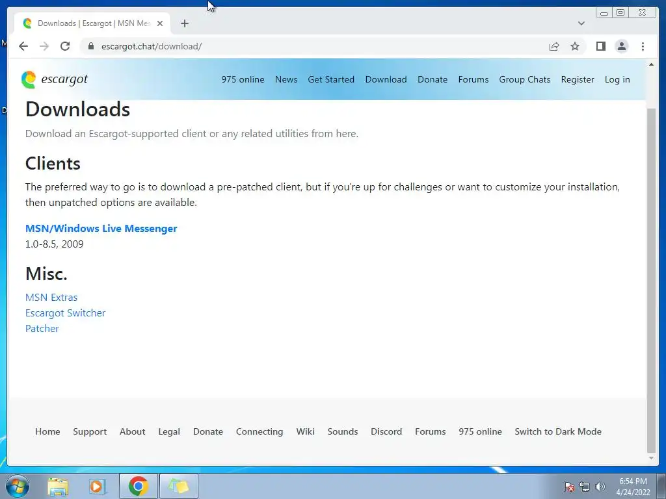Click the address bar URL escargot.chat/download/
Viewport: 666px width, 499px height.
click(x=152, y=46)
